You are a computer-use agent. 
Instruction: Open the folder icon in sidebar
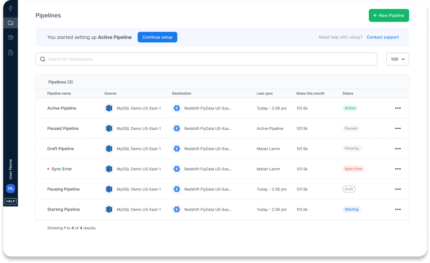tap(10, 23)
